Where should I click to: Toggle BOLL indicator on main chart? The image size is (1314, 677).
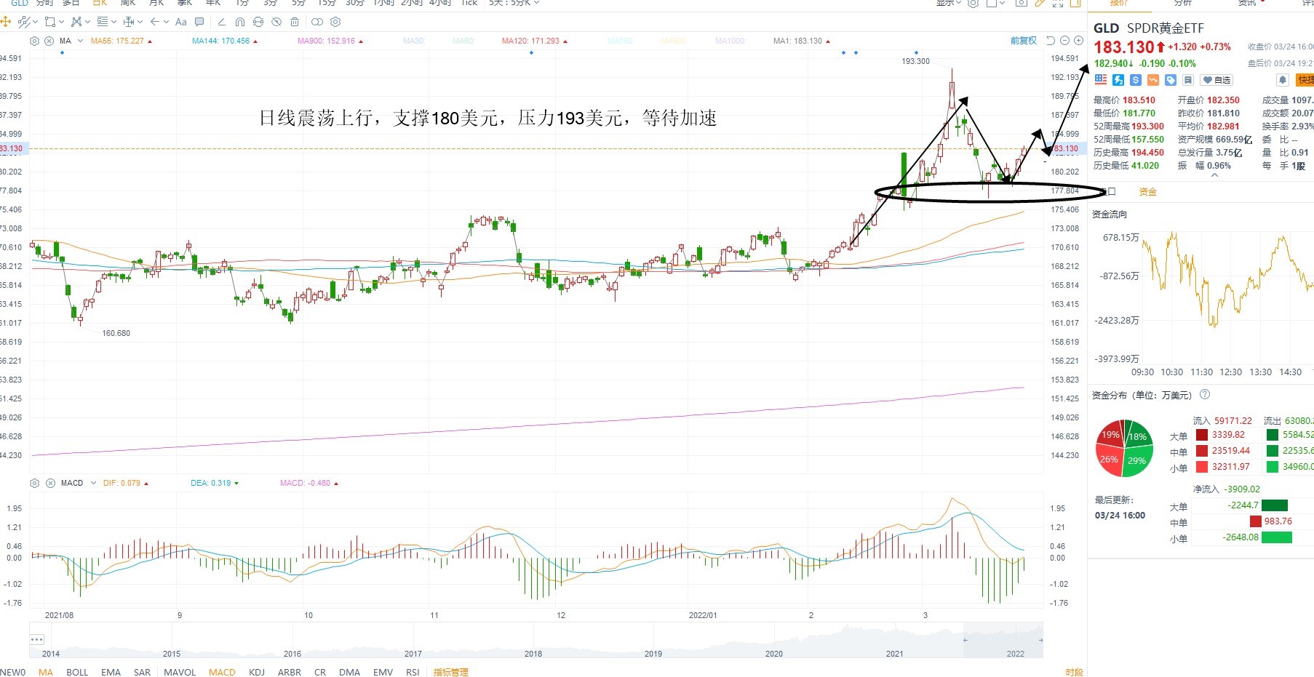[x=77, y=672]
